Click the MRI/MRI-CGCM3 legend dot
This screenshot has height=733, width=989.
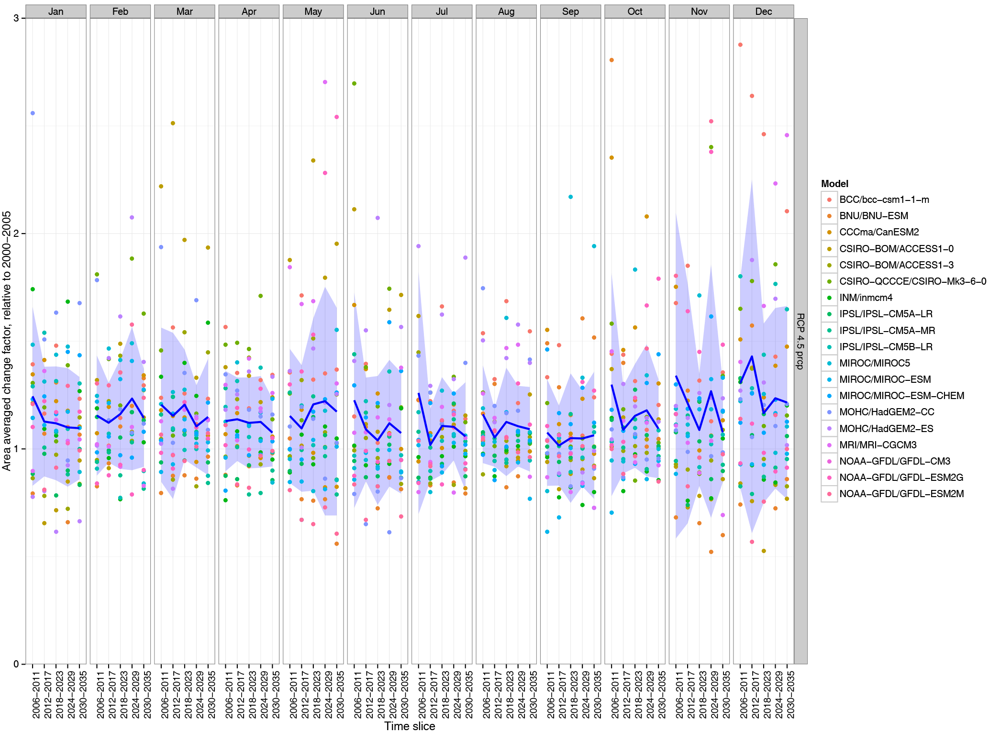829,445
